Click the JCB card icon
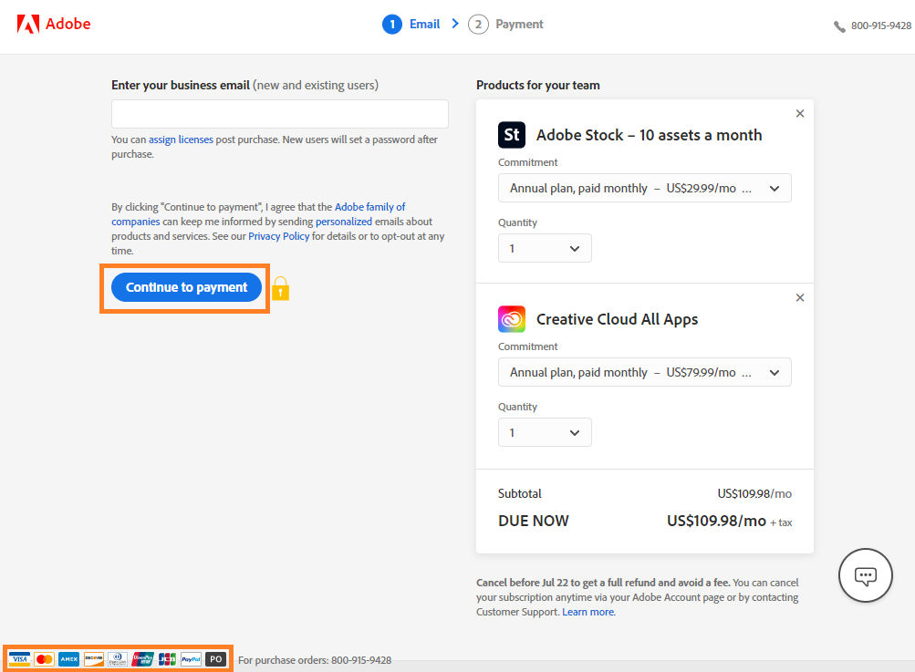This screenshot has width=915, height=672. click(167, 659)
